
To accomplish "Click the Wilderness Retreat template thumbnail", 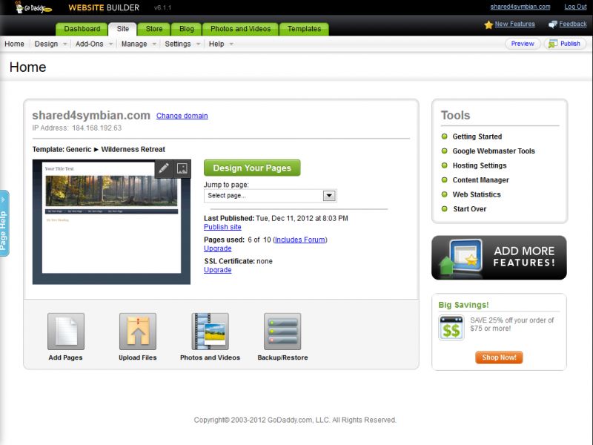I will [112, 222].
